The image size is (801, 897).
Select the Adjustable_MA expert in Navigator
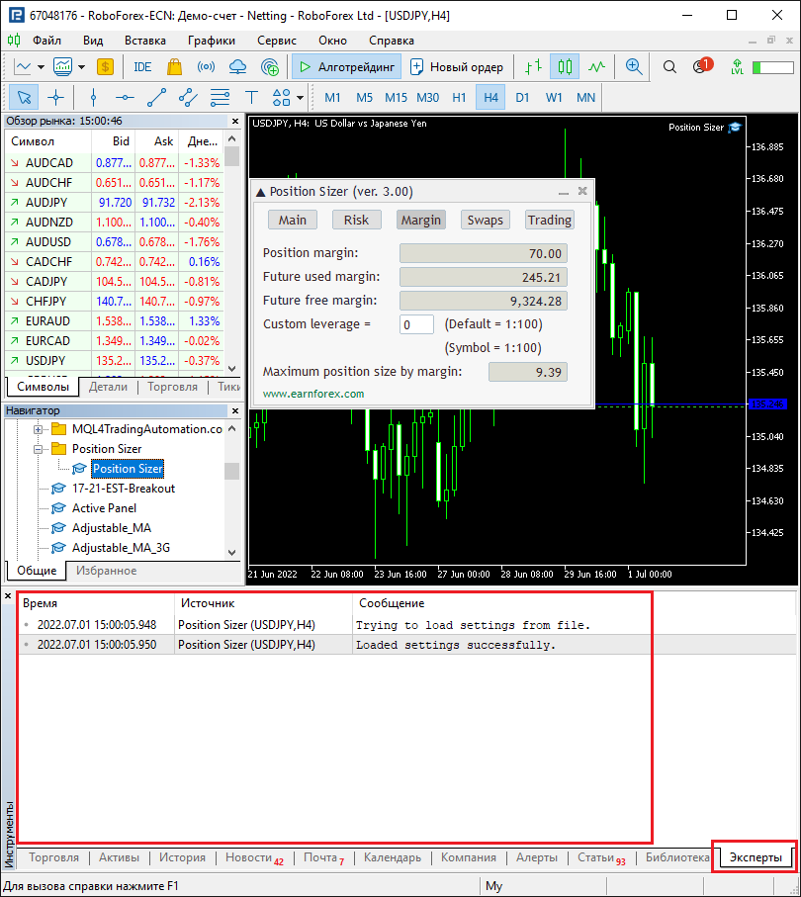pos(112,528)
